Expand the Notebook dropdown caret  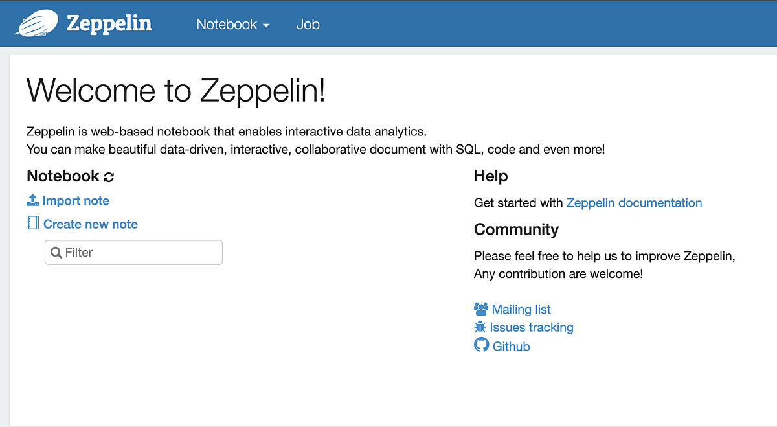[265, 25]
